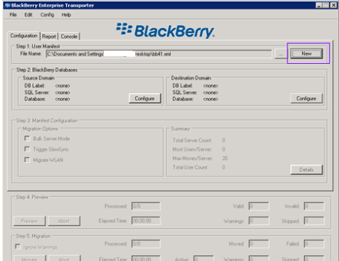Click the Destination Domain DB Label value
The height and width of the screenshot is (261, 339).
211,86
